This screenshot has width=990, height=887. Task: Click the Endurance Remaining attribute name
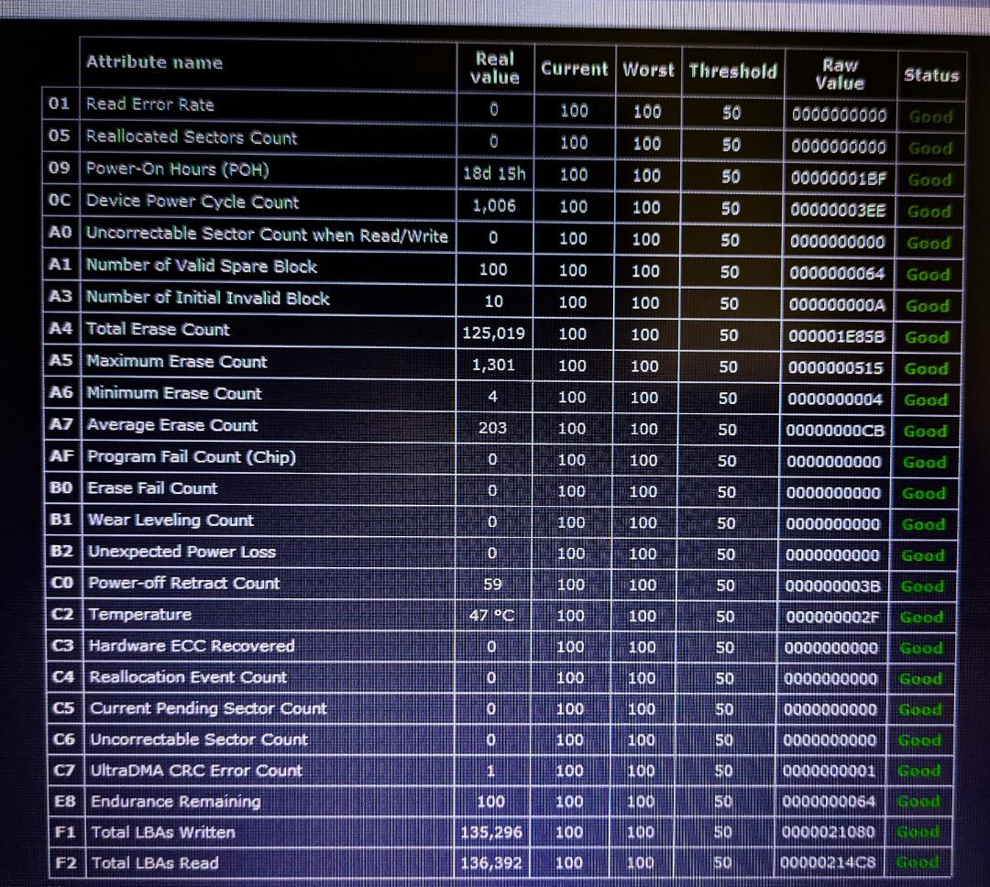175,802
